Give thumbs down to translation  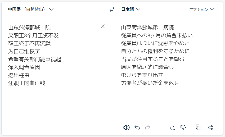183,127
